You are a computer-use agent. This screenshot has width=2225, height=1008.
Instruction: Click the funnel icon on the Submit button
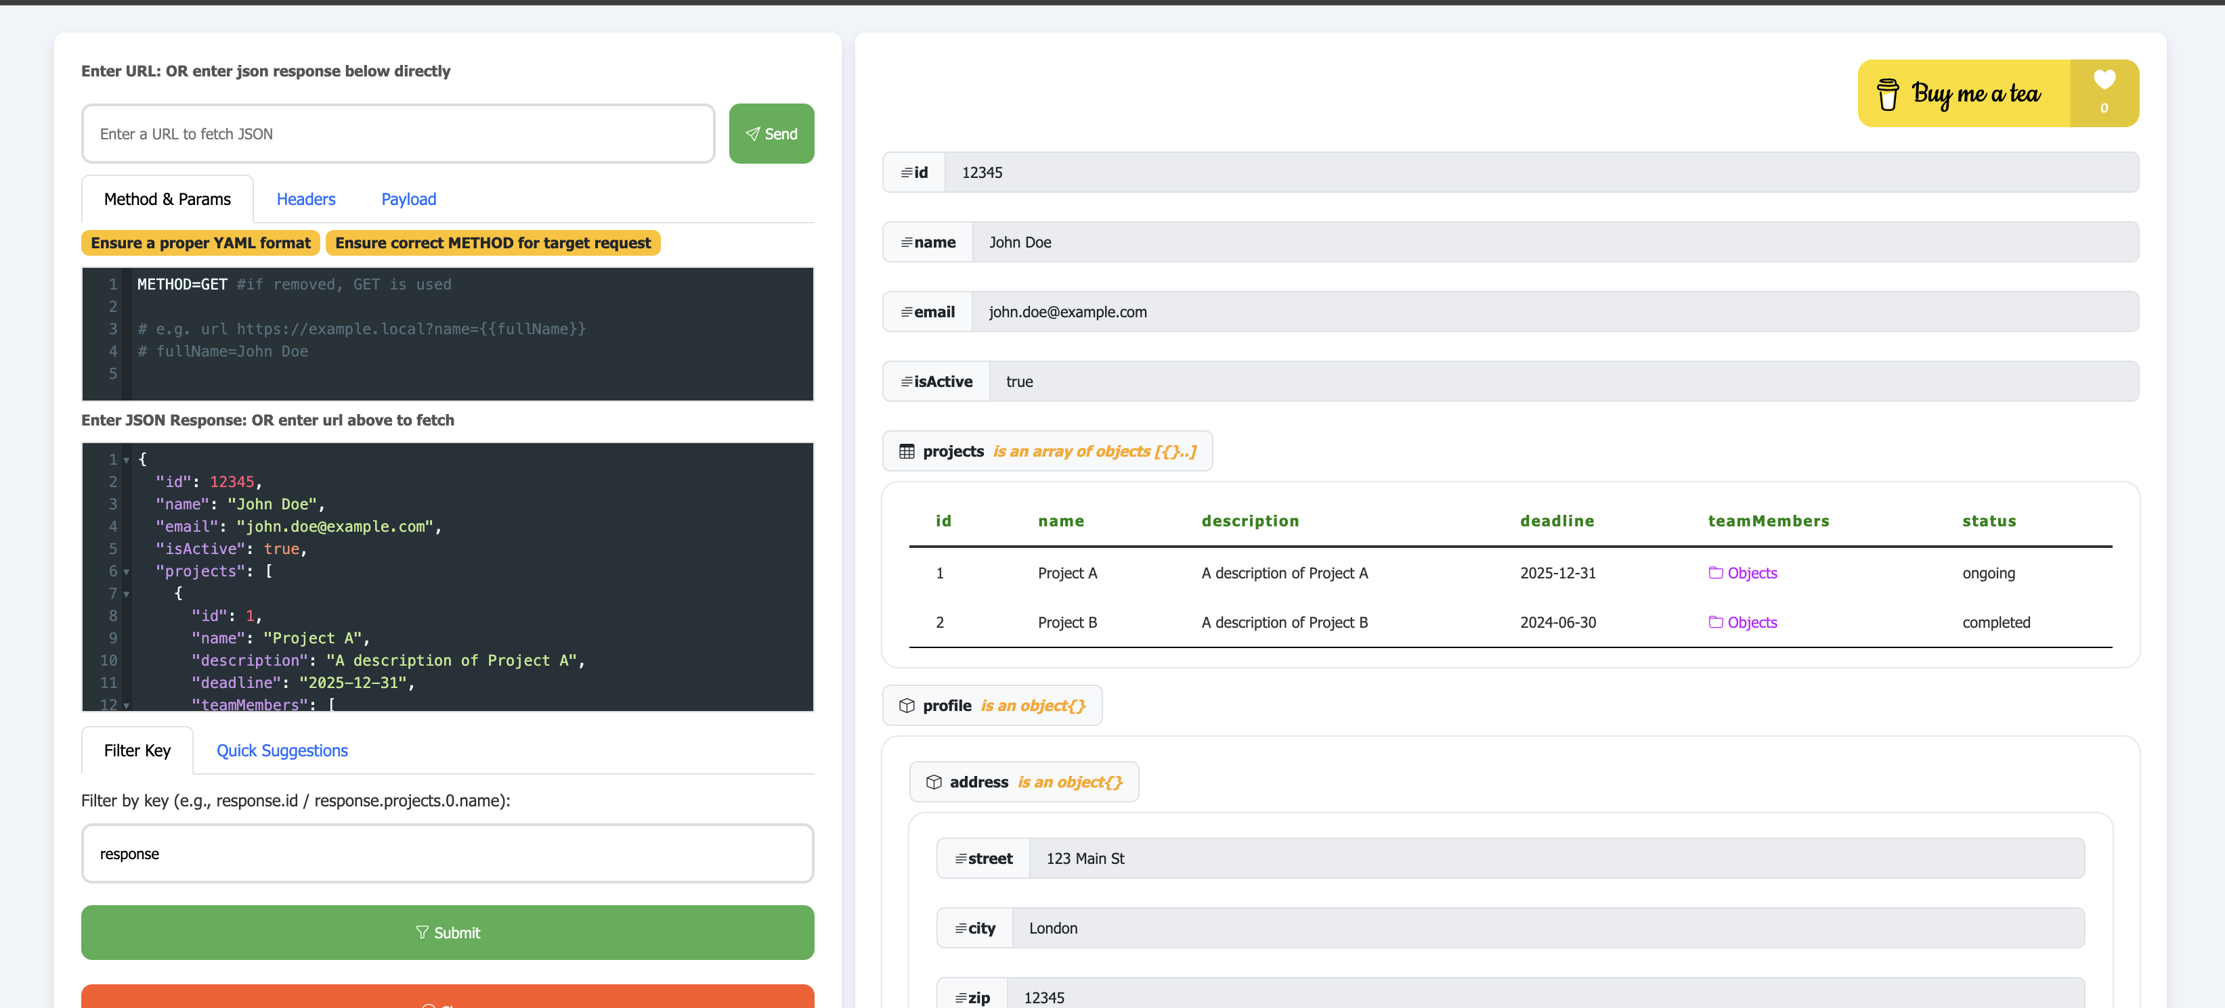[x=423, y=932]
